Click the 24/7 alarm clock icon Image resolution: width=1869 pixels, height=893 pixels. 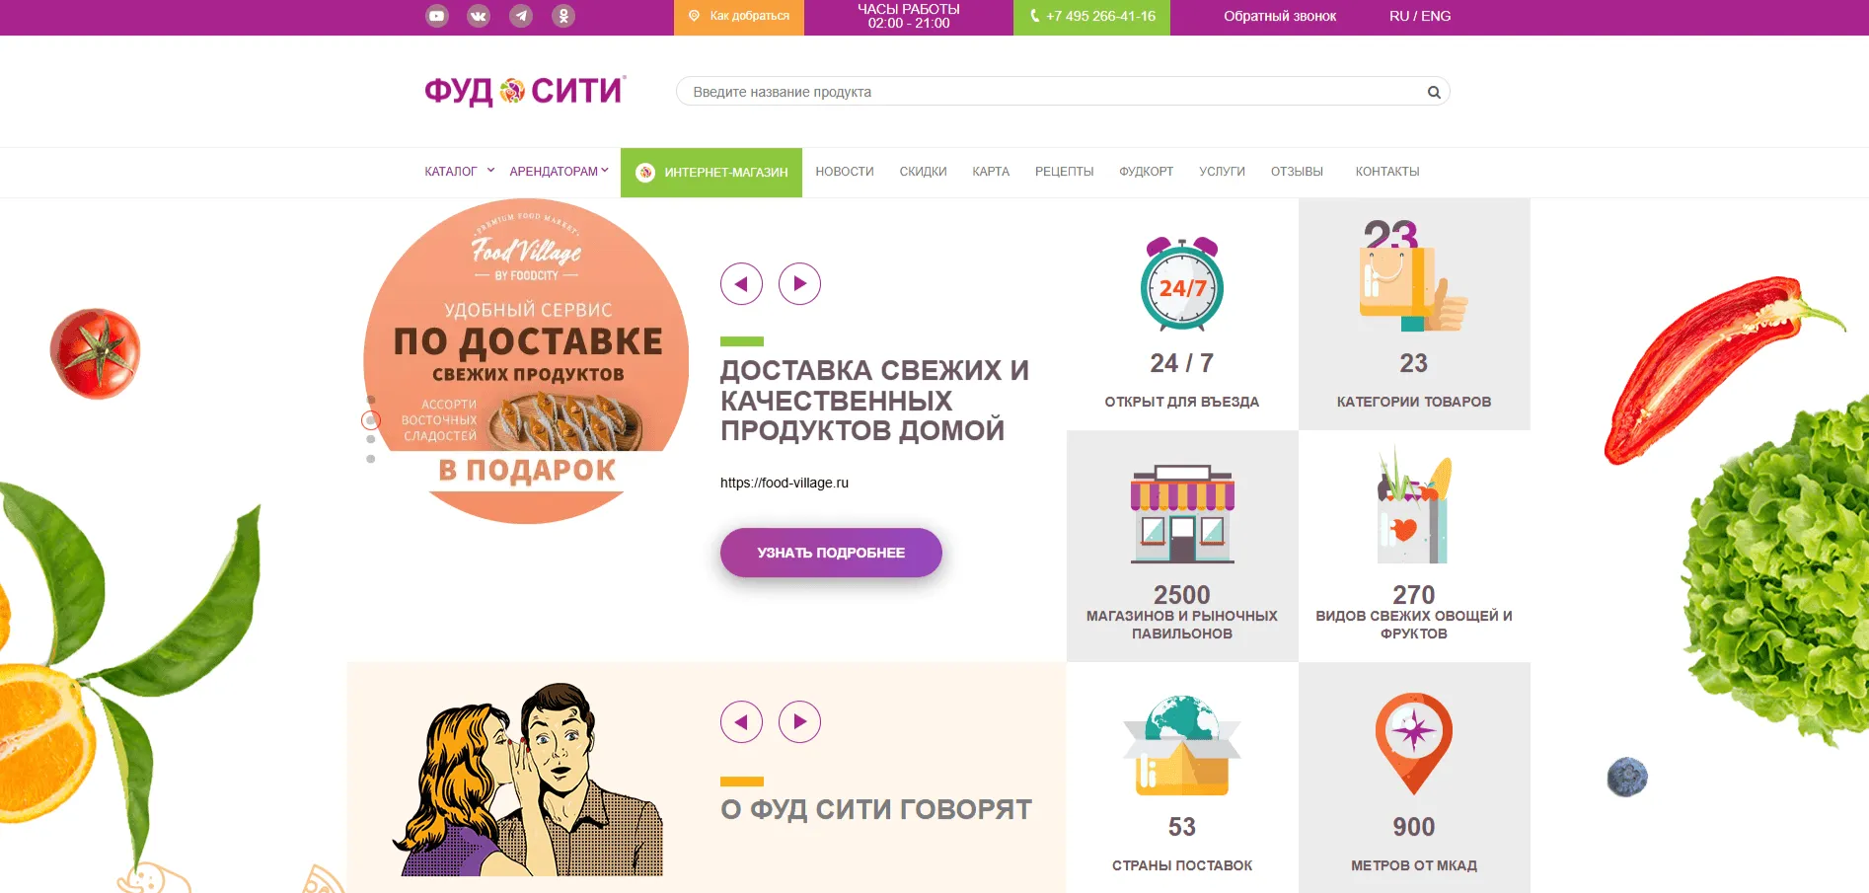point(1182,283)
